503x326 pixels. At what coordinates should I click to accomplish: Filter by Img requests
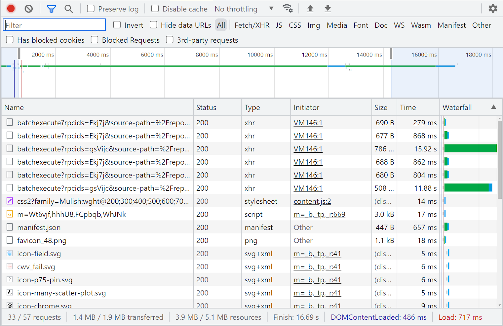pos(314,25)
